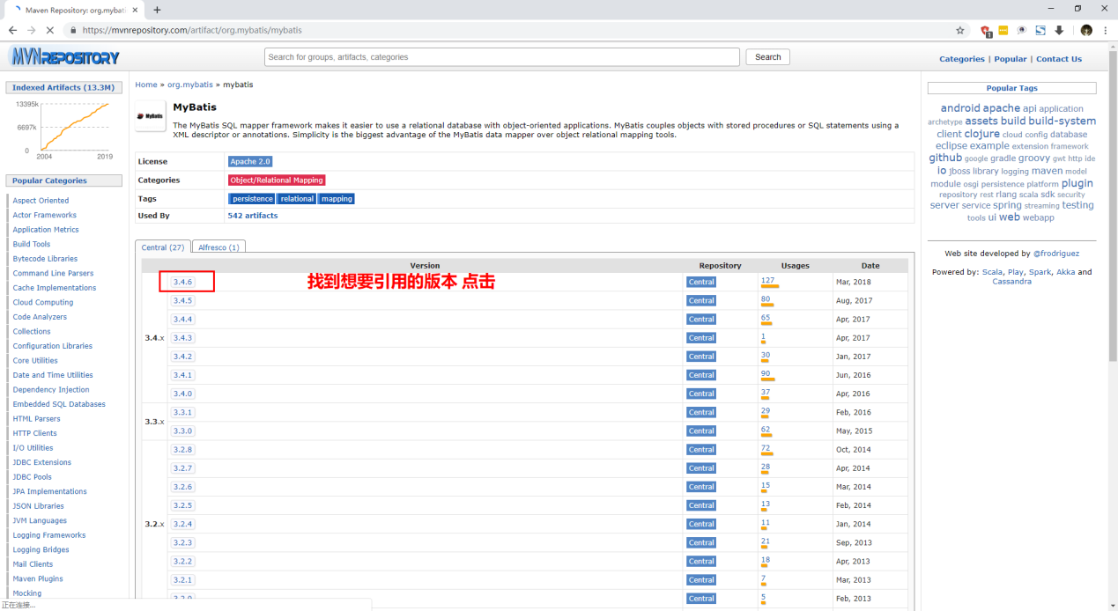Open Object/Relational Mapping category badge

[277, 180]
